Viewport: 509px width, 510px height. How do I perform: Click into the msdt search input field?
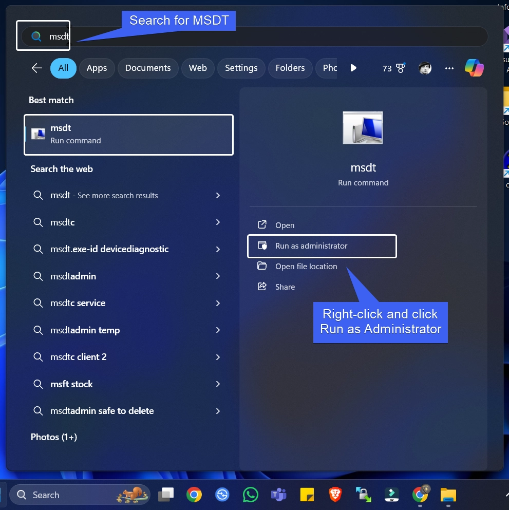(x=254, y=36)
